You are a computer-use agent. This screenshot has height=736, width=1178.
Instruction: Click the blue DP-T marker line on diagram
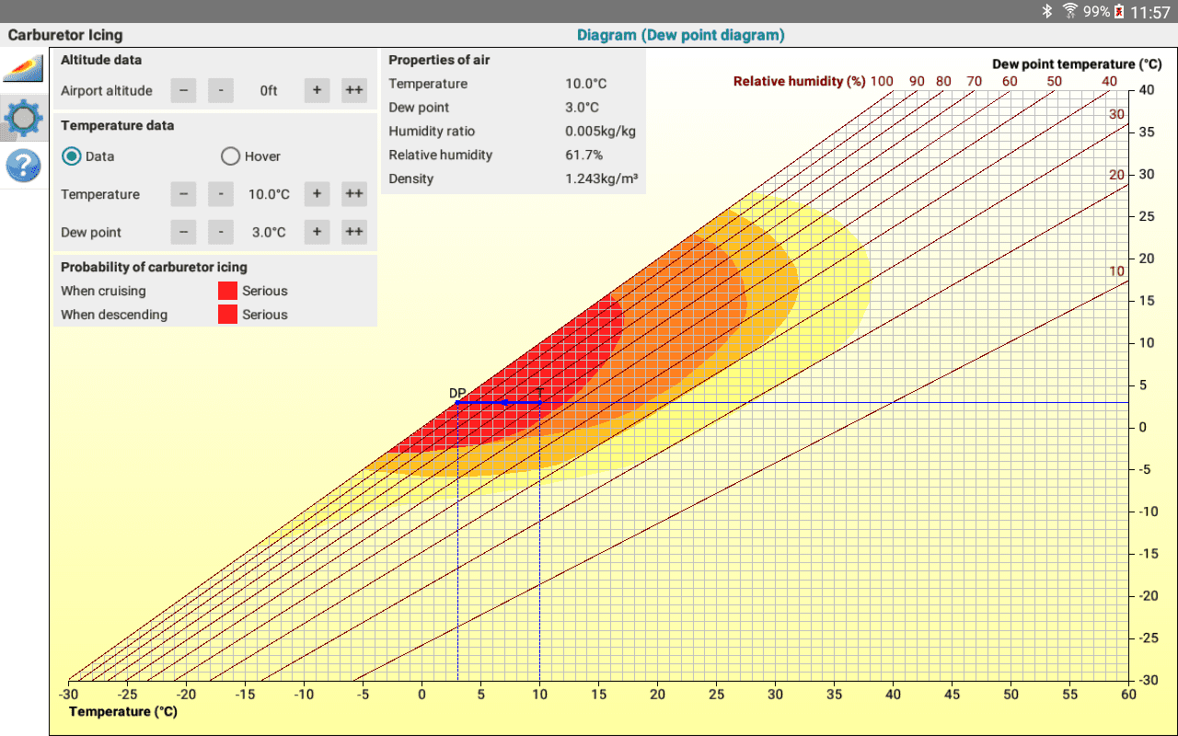point(498,402)
